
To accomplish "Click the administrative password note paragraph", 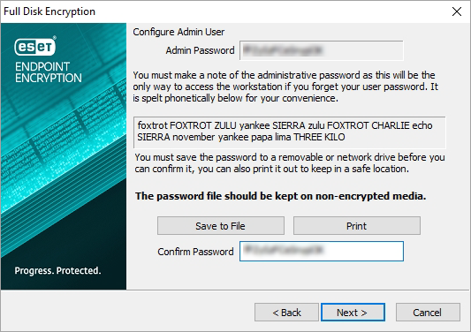I will pos(285,87).
